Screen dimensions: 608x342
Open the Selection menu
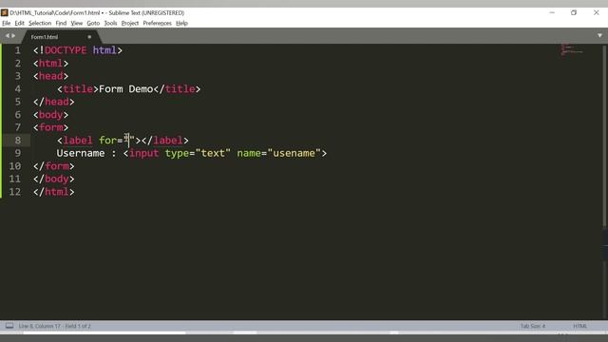(40, 23)
